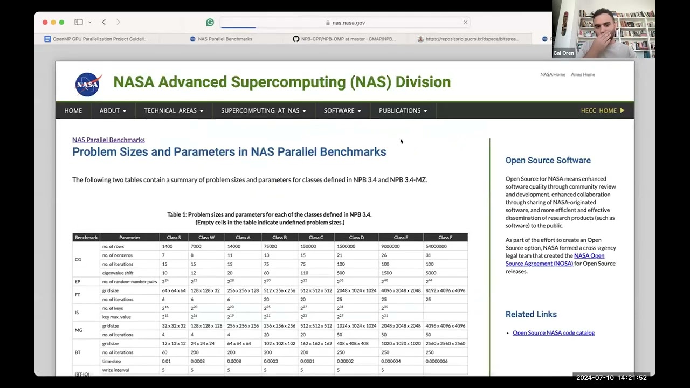
Task: Click the Grammarly extension icon
Action: click(x=210, y=23)
